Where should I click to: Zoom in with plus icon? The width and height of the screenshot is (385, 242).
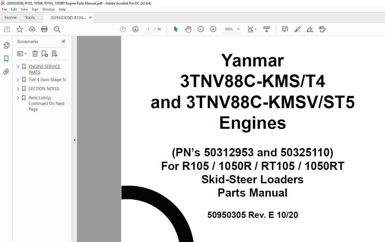coord(213,29)
